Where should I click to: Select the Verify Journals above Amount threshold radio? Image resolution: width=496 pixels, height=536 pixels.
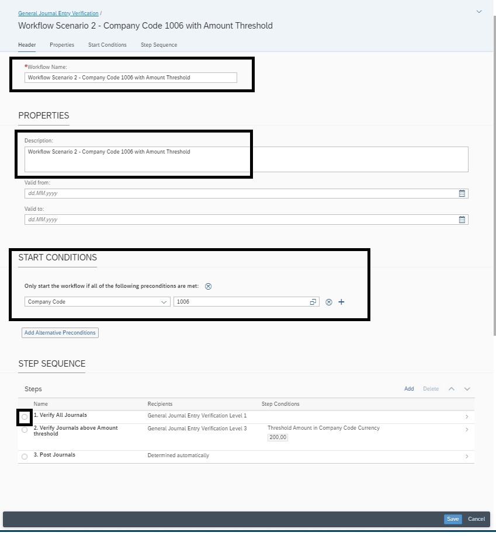pos(25,430)
